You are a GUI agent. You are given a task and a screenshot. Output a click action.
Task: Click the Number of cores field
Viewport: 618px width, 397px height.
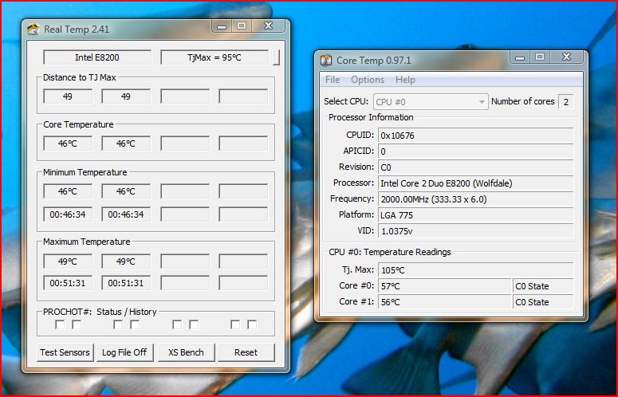[x=566, y=102]
